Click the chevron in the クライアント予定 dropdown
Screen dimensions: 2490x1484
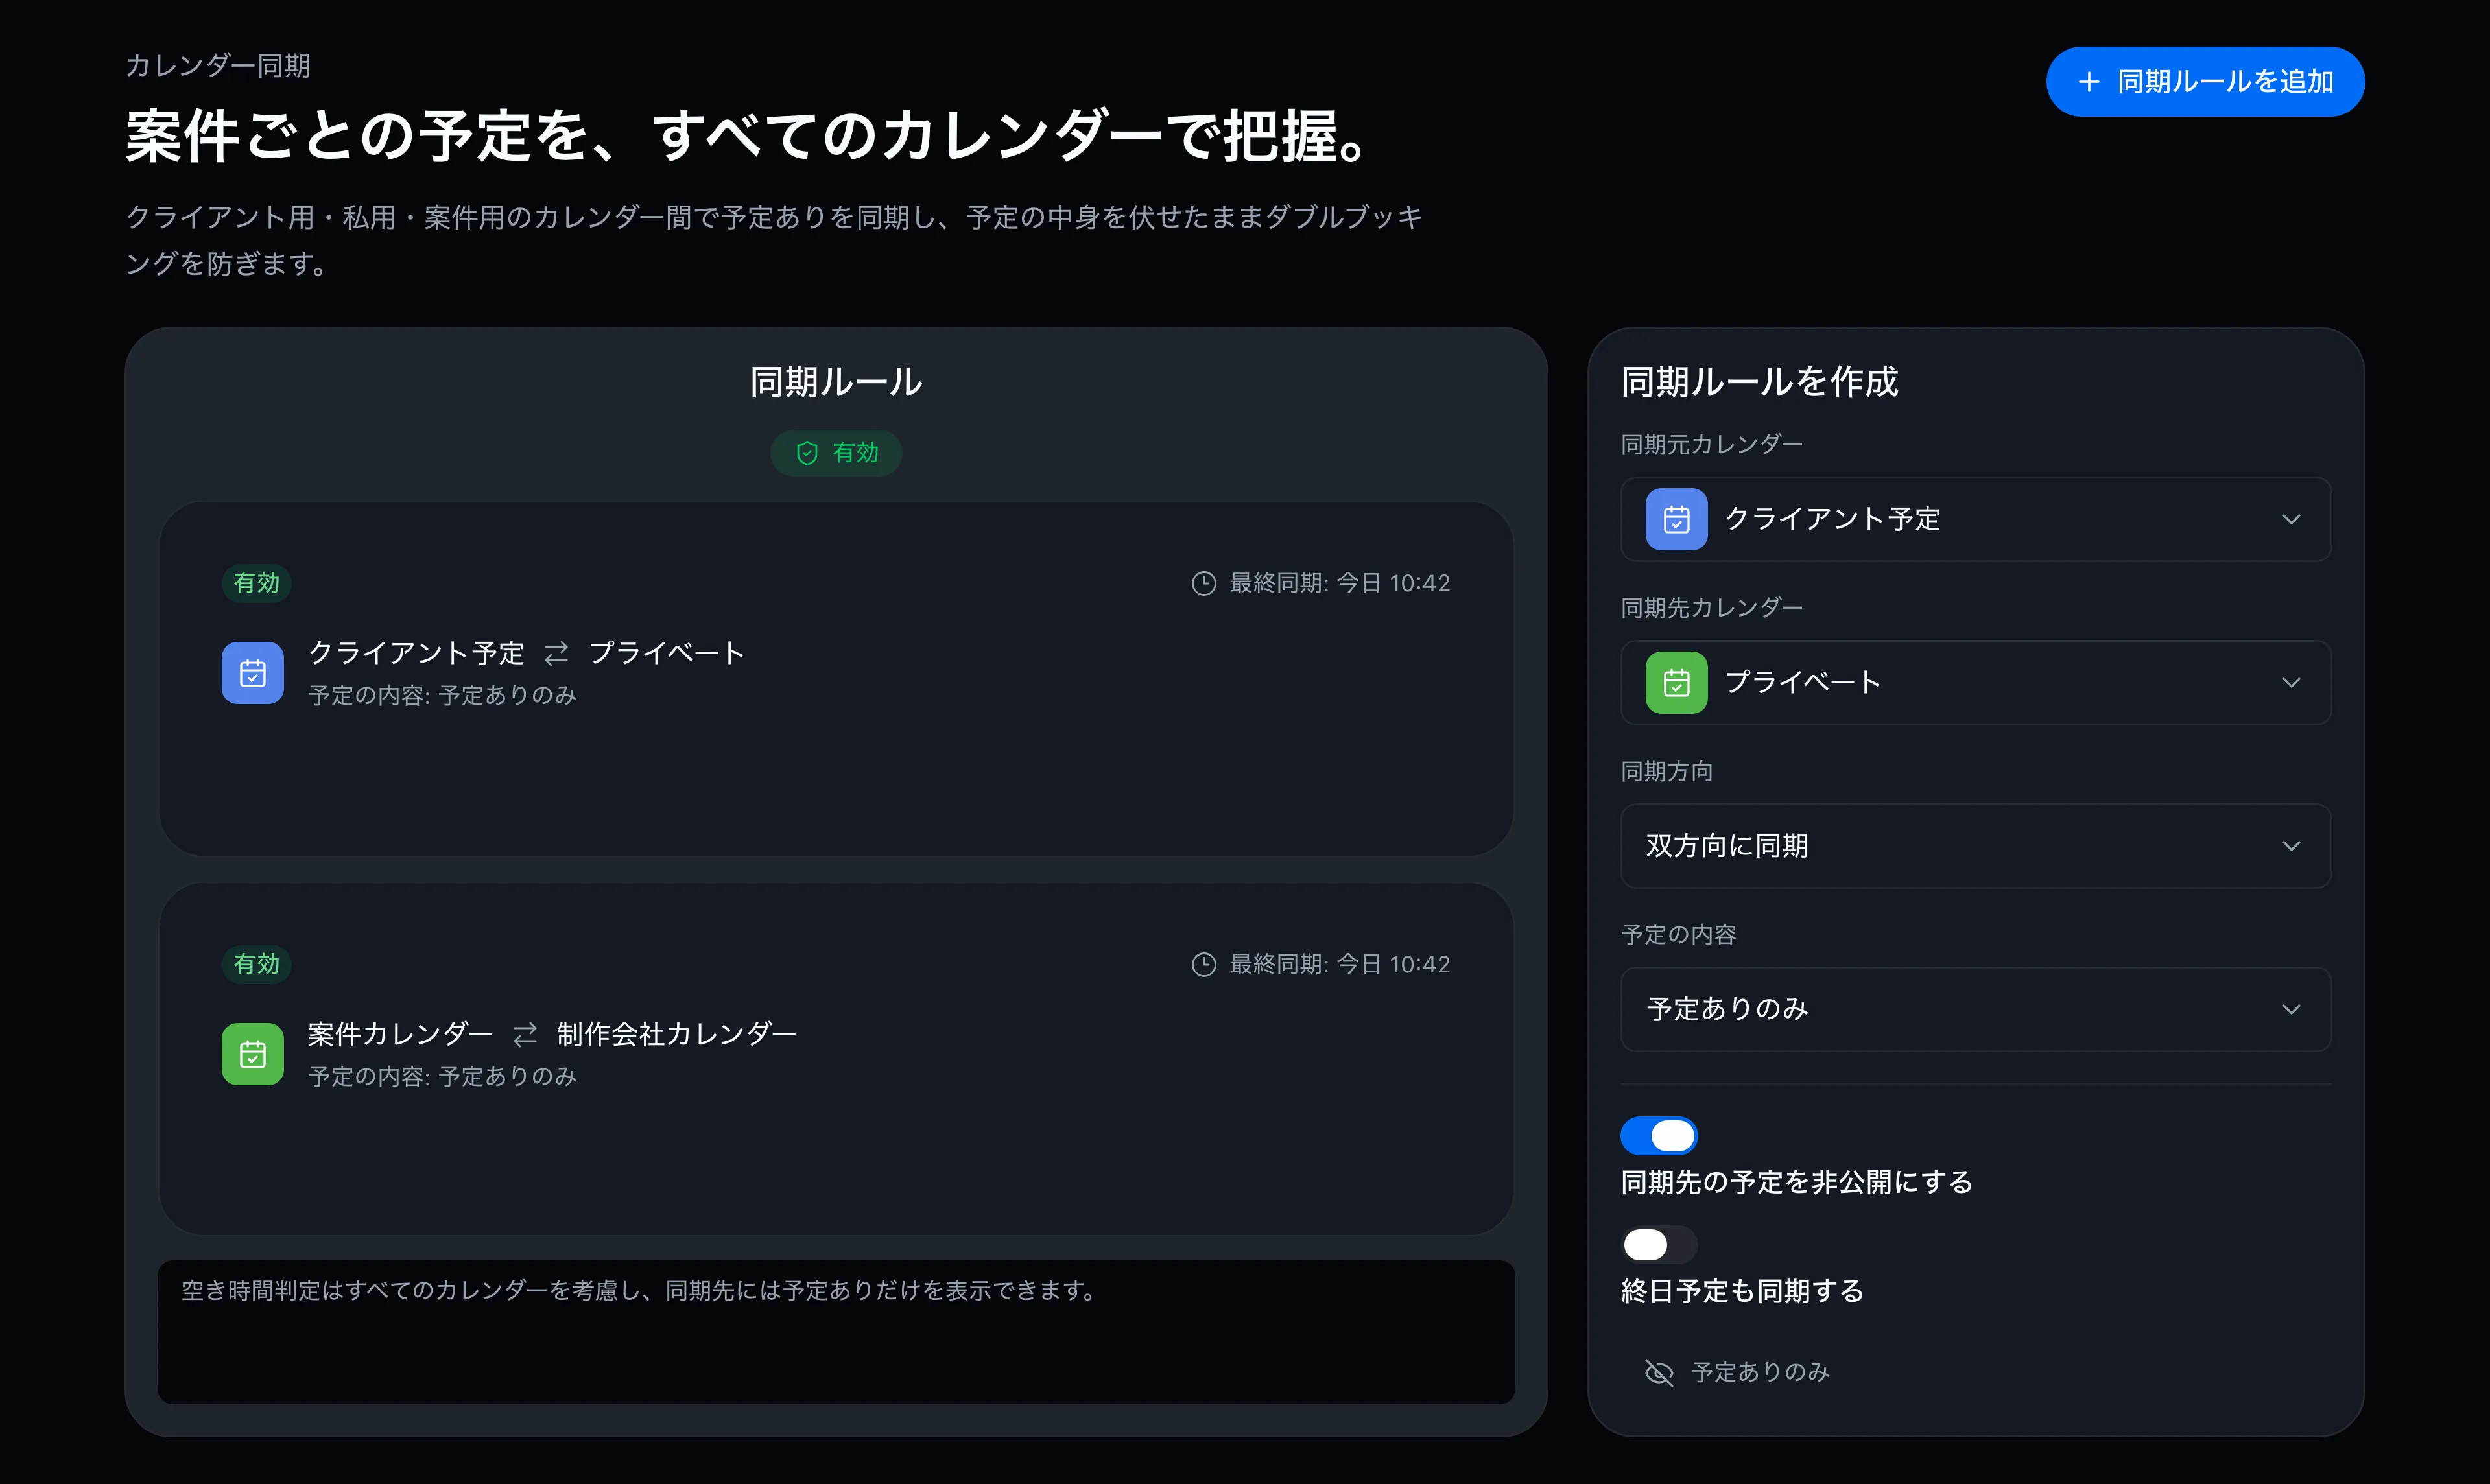click(x=2291, y=519)
